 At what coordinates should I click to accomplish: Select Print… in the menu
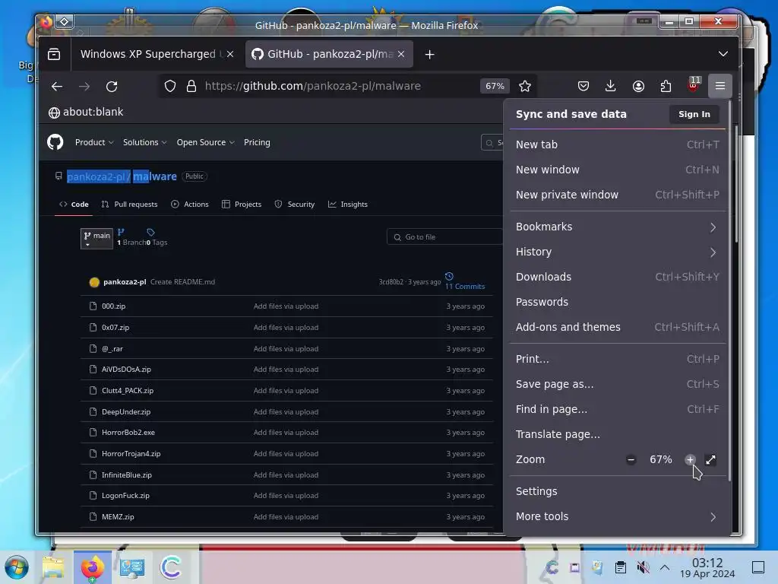617,359
